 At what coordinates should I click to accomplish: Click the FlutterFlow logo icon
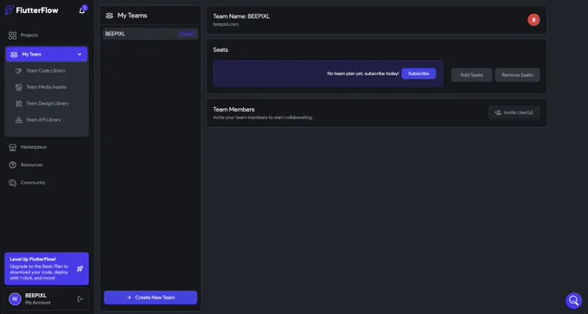point(10,10)
